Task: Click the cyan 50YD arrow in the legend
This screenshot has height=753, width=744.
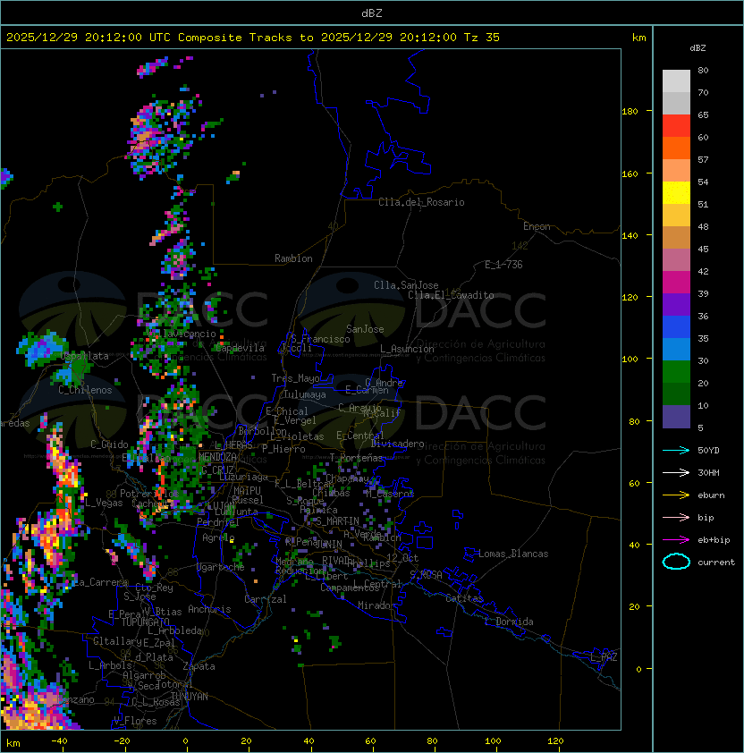Action: (x=676, y=450)
